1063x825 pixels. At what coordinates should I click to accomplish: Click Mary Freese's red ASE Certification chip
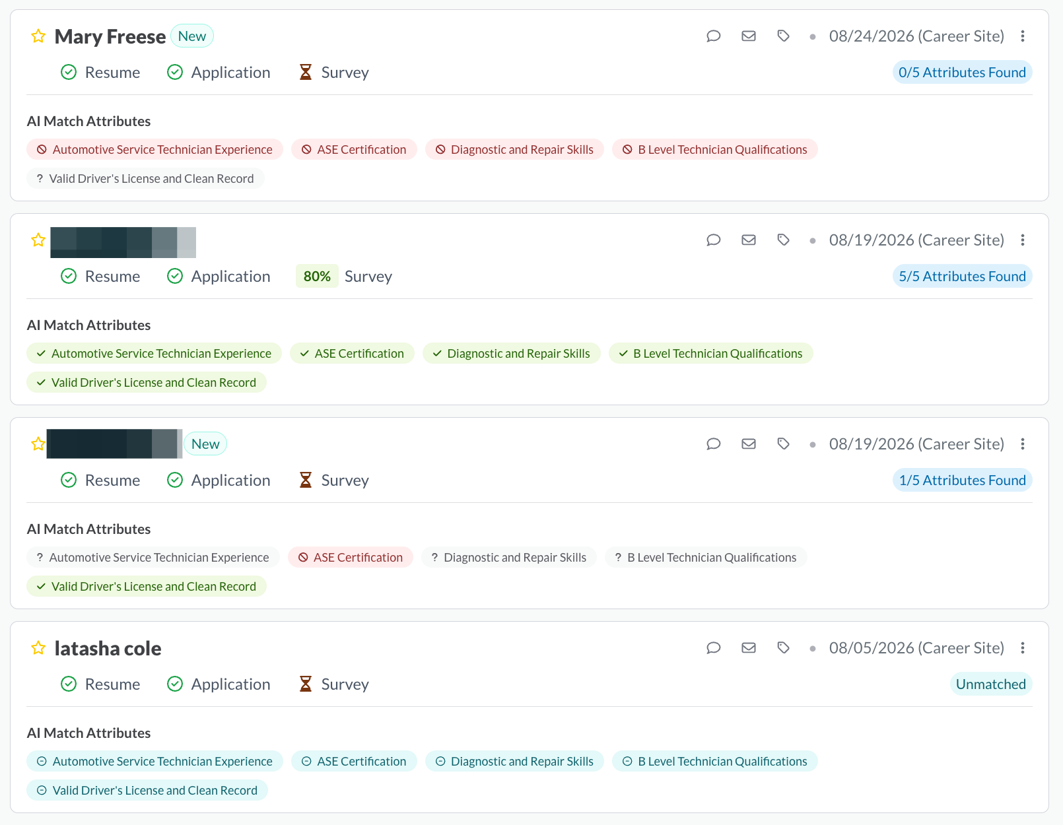(354, 150)
